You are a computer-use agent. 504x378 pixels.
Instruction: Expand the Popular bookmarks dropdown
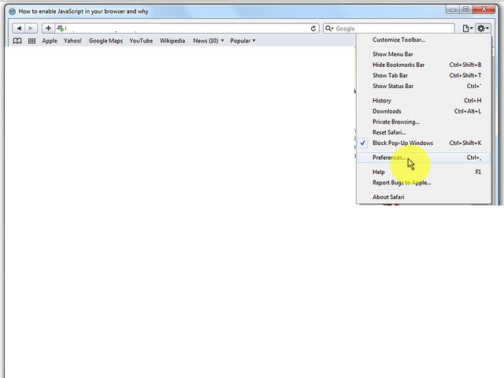click(x=243, y=41)
